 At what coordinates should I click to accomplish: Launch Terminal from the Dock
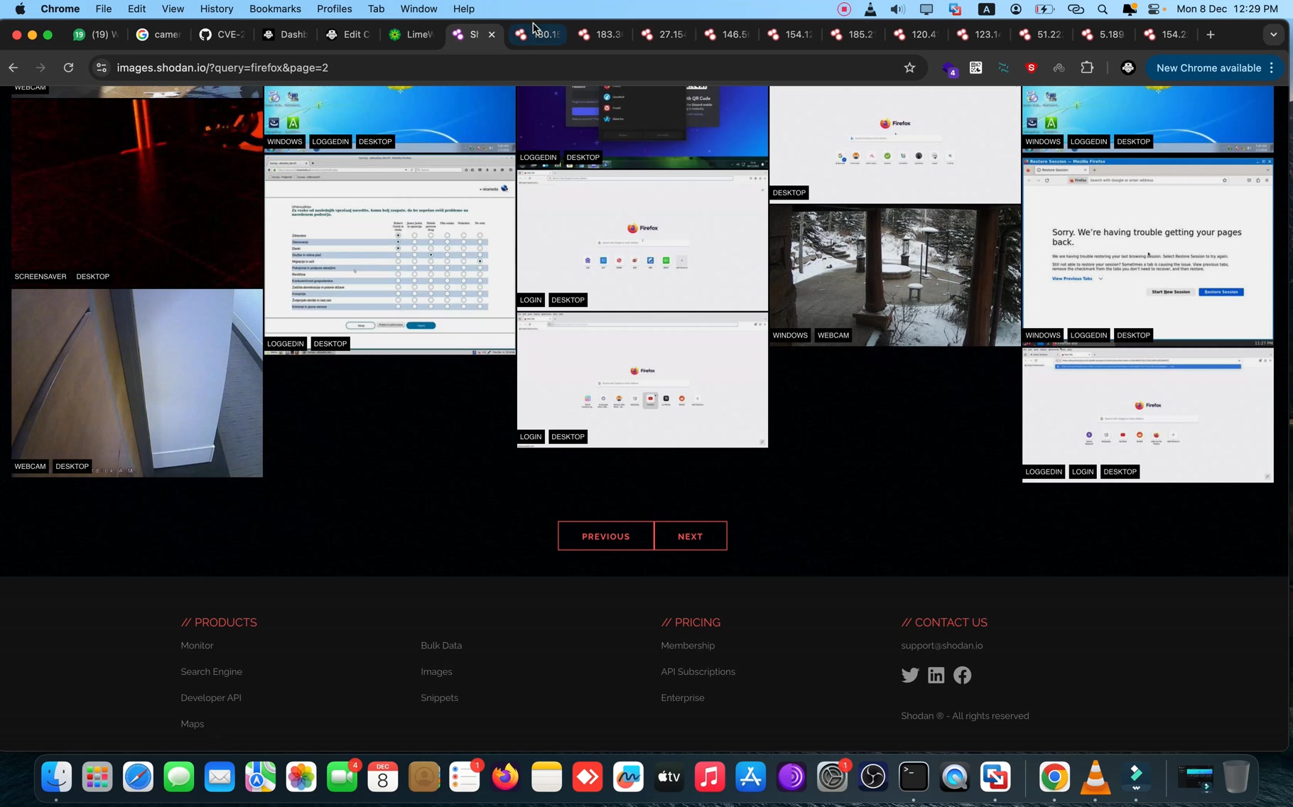[x=914, y=776]
